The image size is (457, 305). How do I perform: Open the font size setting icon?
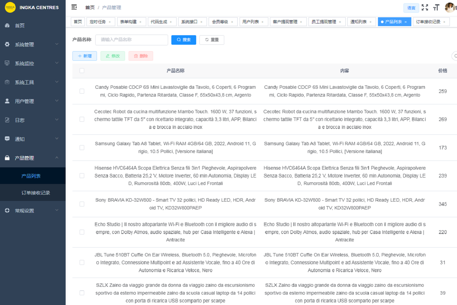pyautogui.click(x=436, y=8)
